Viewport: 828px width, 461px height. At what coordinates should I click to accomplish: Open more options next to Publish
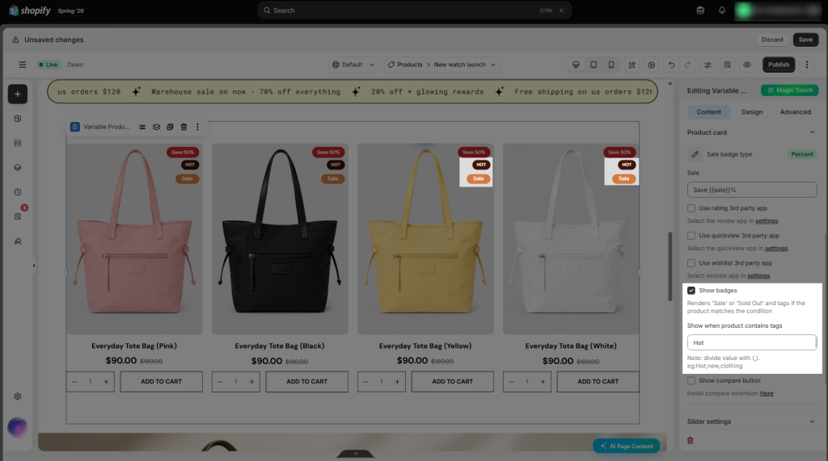(x=806, y=65)
